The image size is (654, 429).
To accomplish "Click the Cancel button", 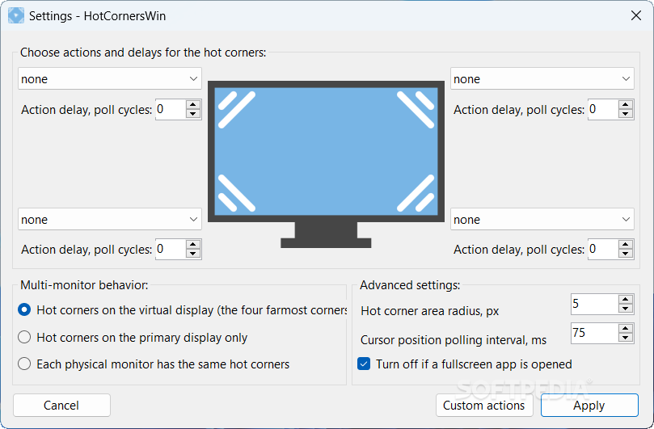I will tap(61, 406).
